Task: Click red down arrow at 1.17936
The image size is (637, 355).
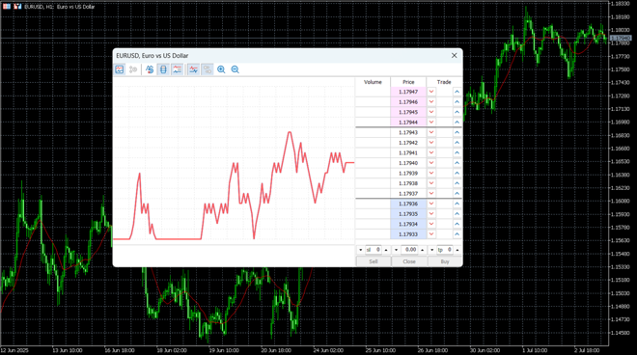Action: tap(431, 204)
